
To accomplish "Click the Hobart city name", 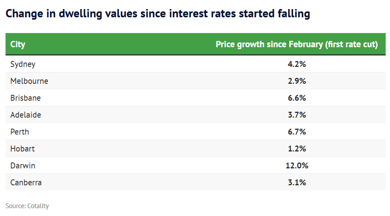I will point(22,149).
